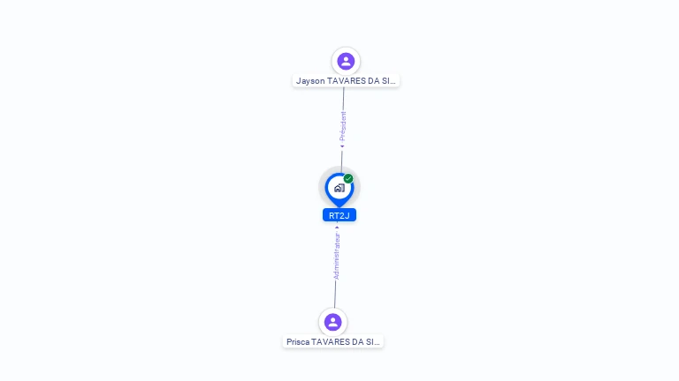Click the blue map pin's bottom tip
This screenshot has width=679, height=381.
click(x=339, y=205)
